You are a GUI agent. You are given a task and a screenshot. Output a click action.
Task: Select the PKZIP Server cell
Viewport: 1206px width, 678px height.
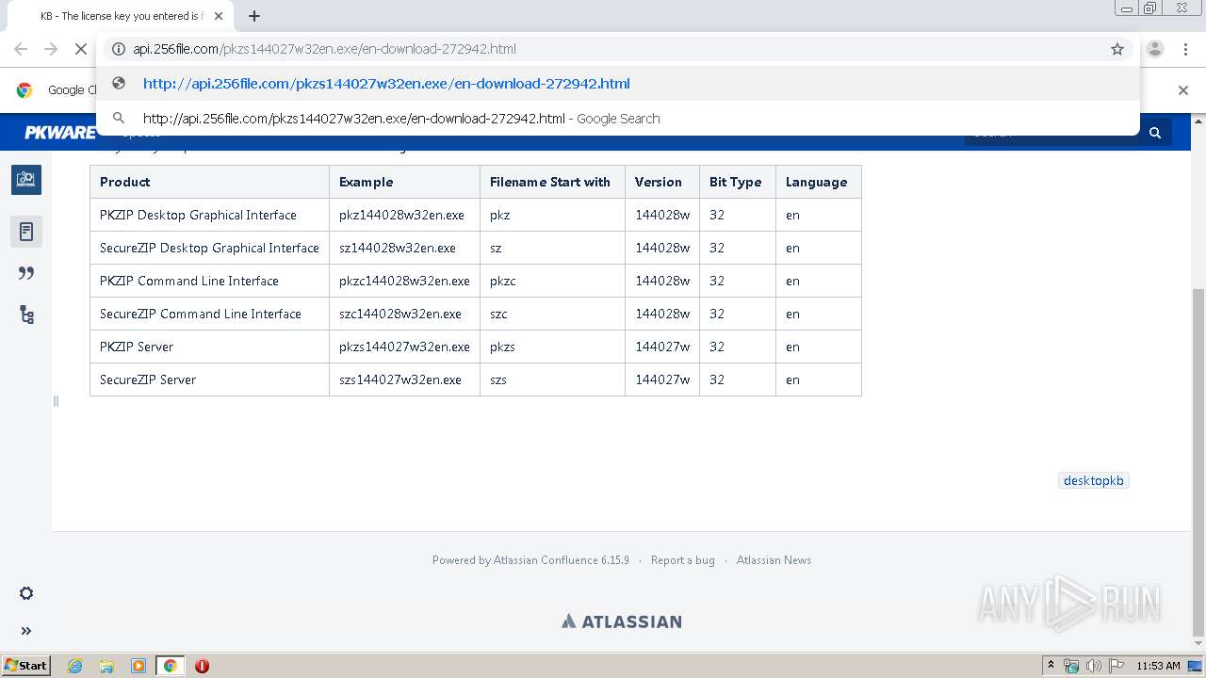(x=209, y=347)
